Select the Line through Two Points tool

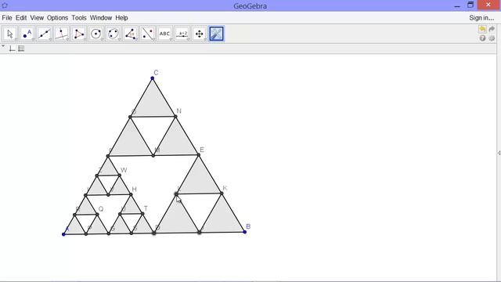tap(44, 34)
